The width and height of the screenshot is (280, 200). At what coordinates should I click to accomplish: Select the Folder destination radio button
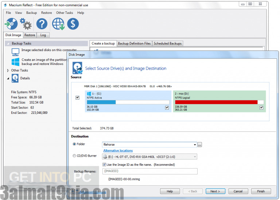[74, 144]
